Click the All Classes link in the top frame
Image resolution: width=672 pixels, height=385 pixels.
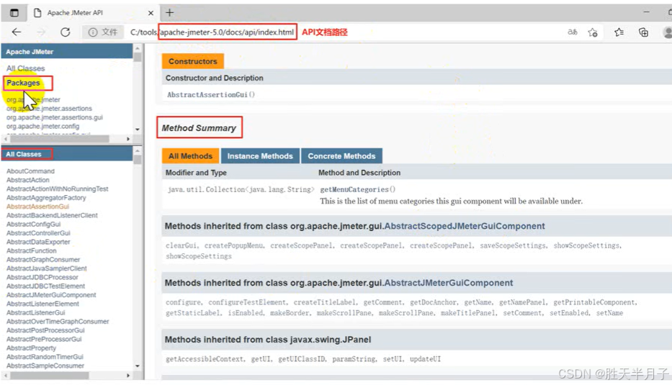25,68
